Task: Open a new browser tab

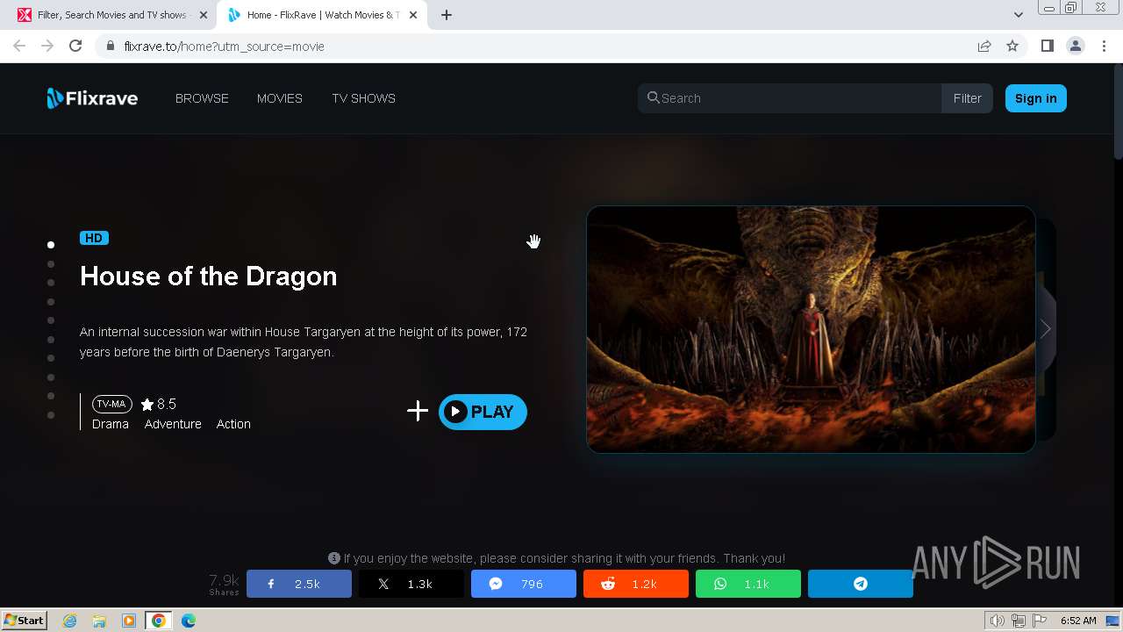Action: coord(447,15)
